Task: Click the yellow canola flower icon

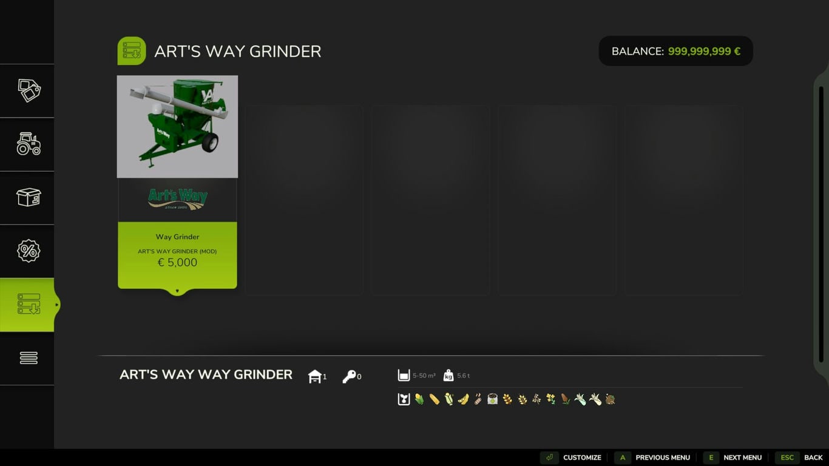Action: tap(551, 399)
